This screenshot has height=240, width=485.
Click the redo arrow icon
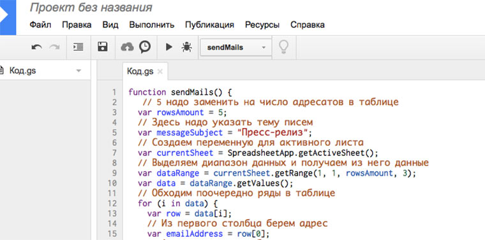[x=54, y=47]
